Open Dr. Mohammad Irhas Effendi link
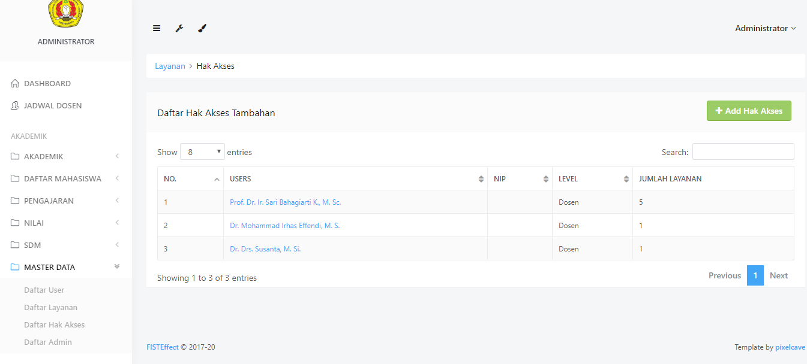 point(284,226)
